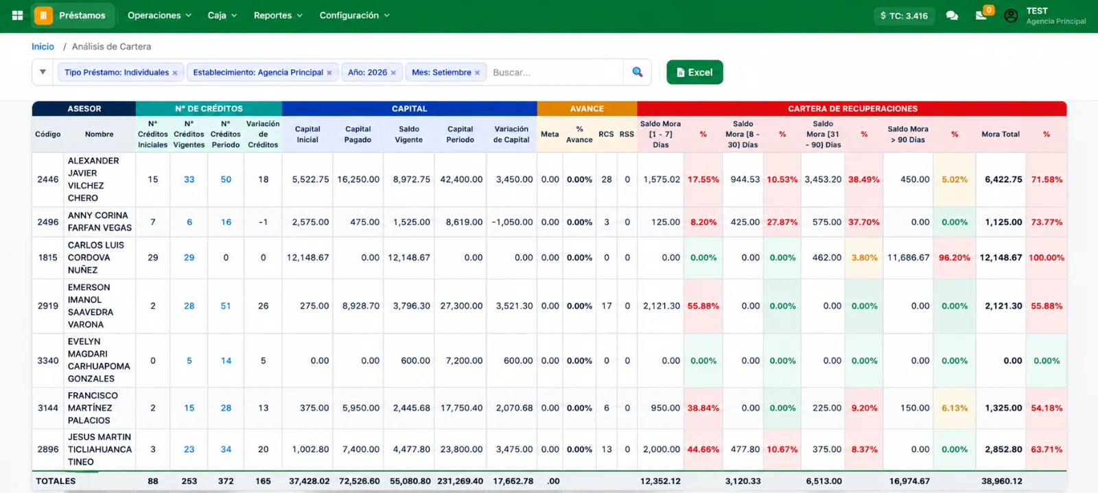The image size is (1098, 493).
Task: Click the TC: 3.416 exchange rate button
Action: pos(904,16)
